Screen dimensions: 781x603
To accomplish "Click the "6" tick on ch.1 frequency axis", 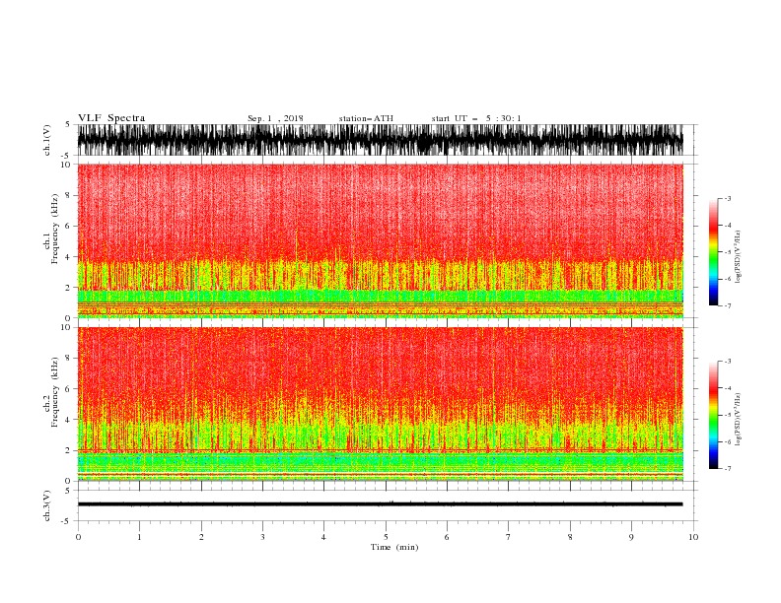I will point(68,226).
